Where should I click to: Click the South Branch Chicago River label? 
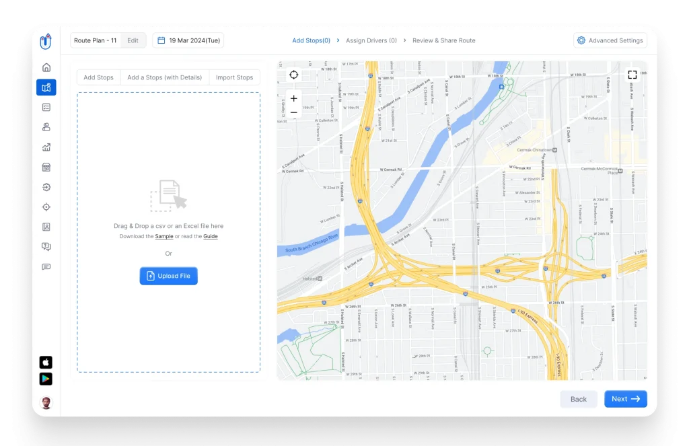tap(312, 244)
